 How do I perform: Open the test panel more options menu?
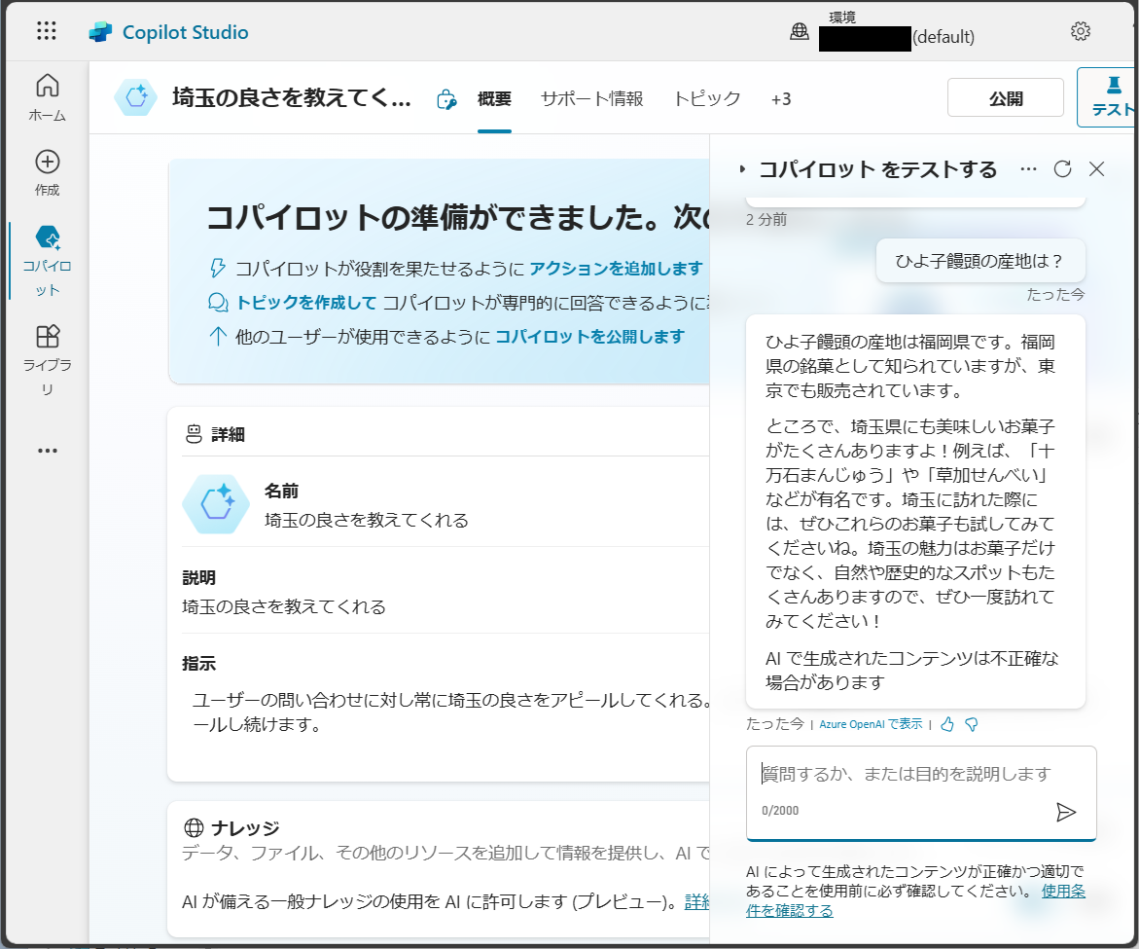pos(1028,169)
